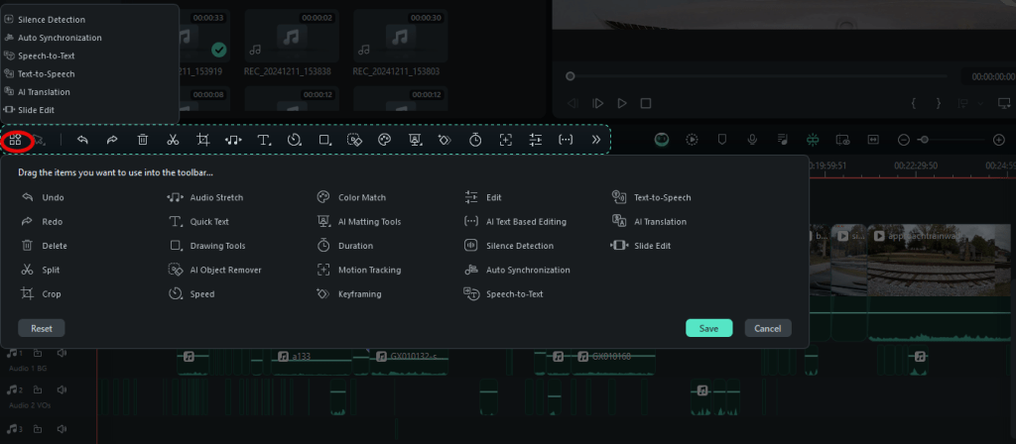
Task: Mute audio track 3 speaker icon
Action: coord(63,429)
